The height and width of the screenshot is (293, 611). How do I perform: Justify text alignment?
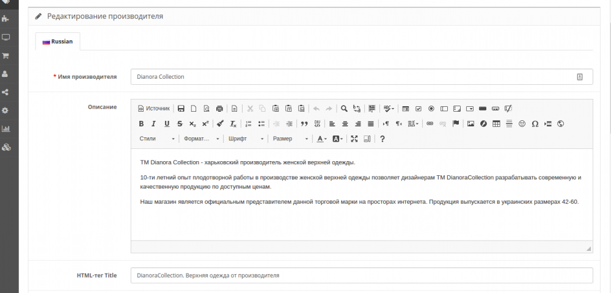click(x=371, y=124)
